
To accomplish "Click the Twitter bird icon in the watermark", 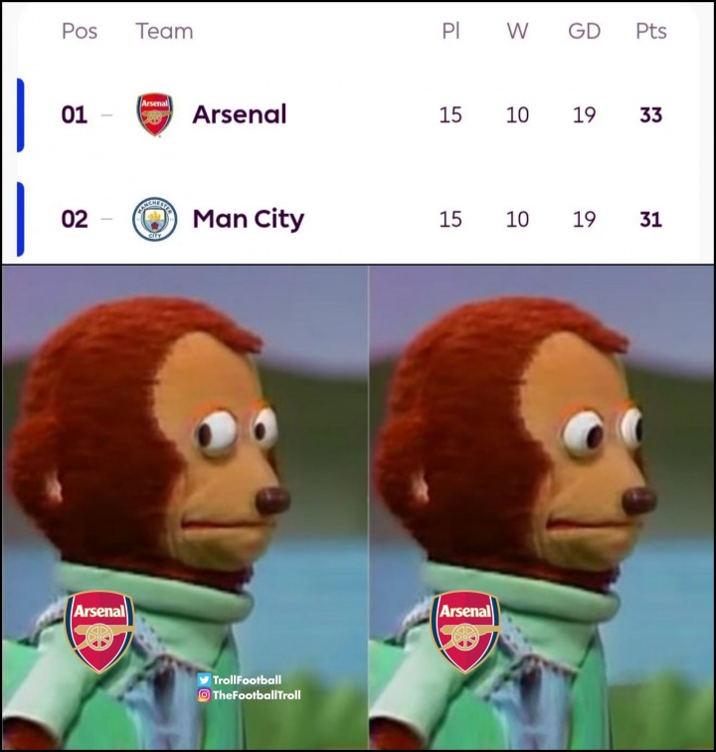I will click(204, 679).
